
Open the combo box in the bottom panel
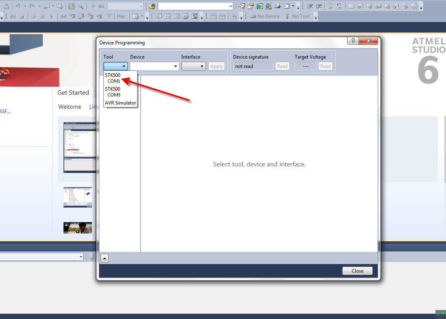(41, 257)
